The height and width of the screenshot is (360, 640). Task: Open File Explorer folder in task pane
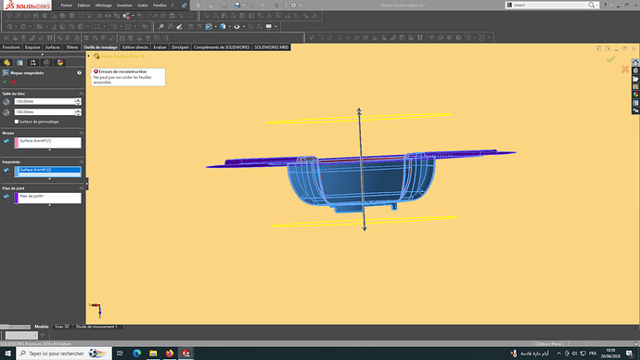pos(635,79)
